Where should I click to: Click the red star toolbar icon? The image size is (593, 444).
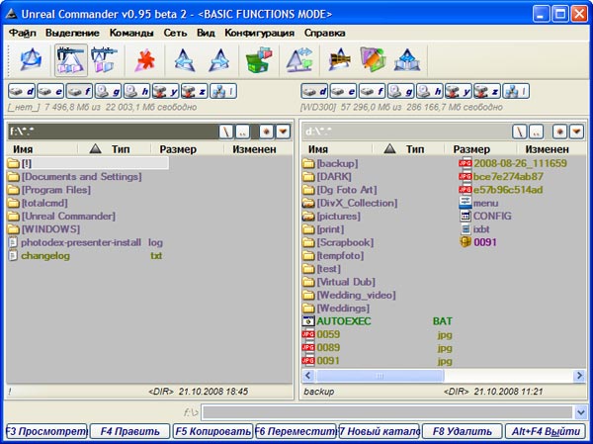coord(145,59)
